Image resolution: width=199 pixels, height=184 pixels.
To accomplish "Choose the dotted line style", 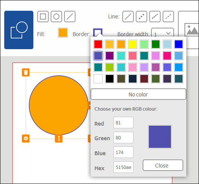I will (141, 17).
